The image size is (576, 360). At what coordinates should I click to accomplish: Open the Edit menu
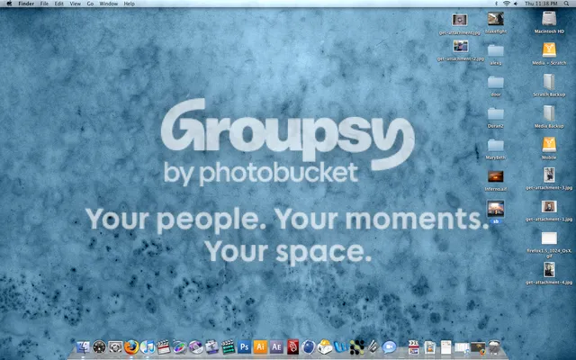point(58,4)
